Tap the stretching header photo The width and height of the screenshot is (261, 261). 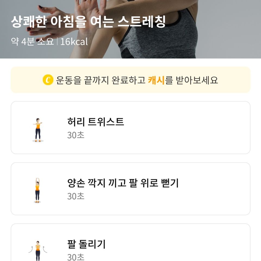(130, 29)
